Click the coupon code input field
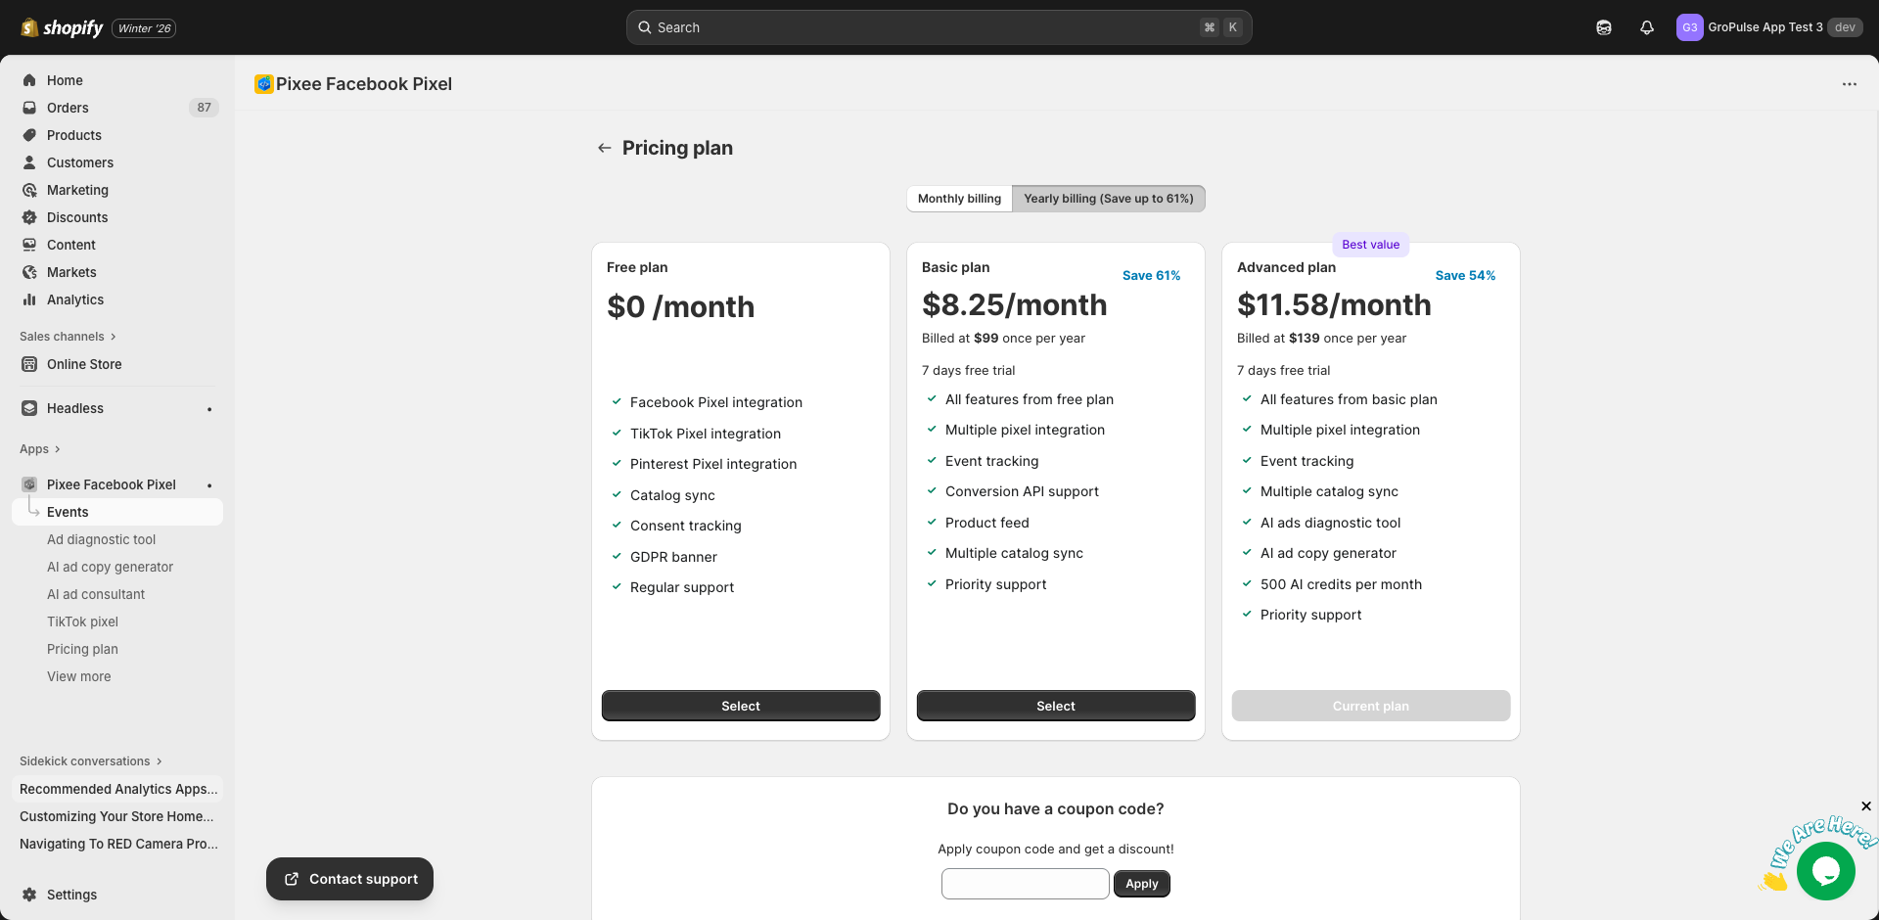The height and width of the screenshot is (920, 1879). point(1025,883)
